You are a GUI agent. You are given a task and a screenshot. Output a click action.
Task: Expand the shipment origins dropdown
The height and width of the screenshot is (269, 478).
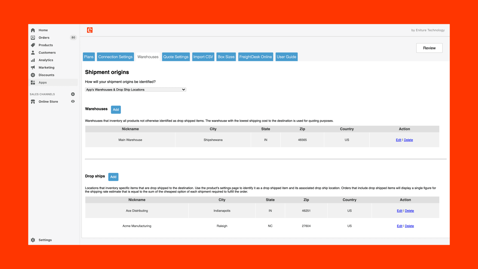click(x=136, y=90)
